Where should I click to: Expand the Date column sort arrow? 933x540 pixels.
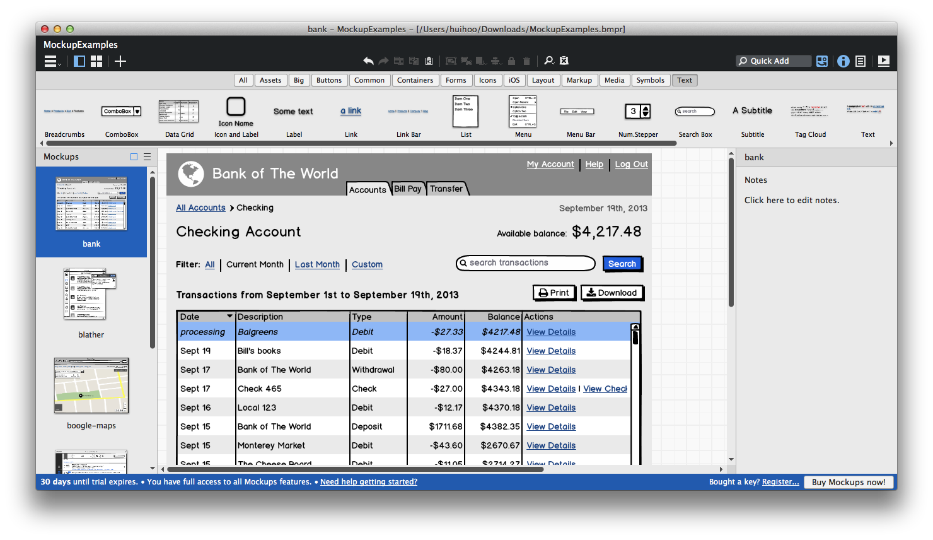(229, 316)
